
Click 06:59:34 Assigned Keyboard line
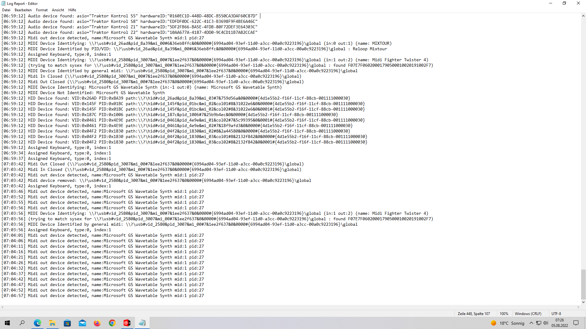point(56,153)
